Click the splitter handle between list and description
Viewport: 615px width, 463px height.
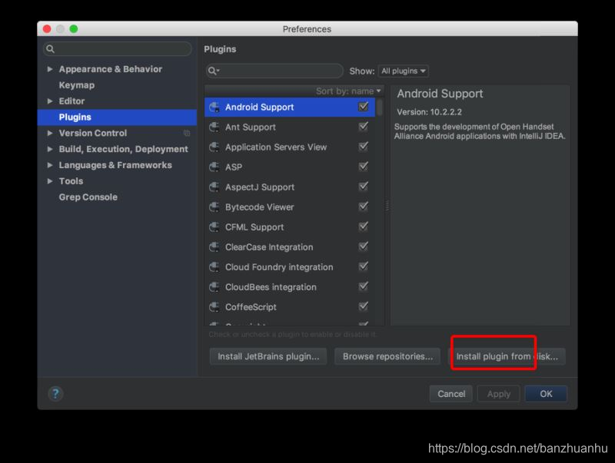point(387,205)
